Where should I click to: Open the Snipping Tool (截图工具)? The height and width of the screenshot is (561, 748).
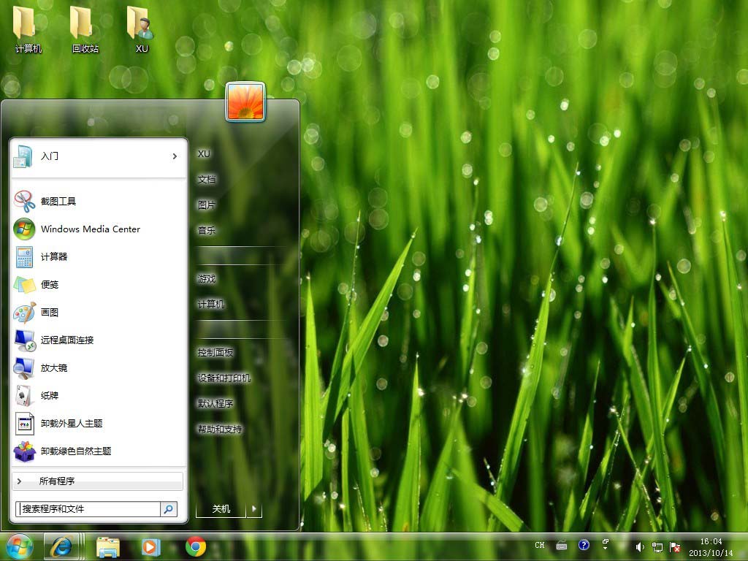click(x=58, y=202)
